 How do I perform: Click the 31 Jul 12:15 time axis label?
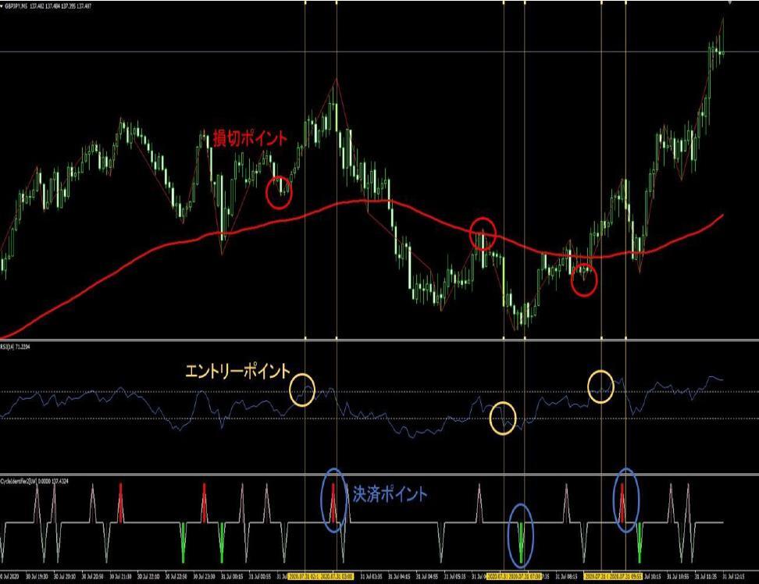(x=734, y=577)
